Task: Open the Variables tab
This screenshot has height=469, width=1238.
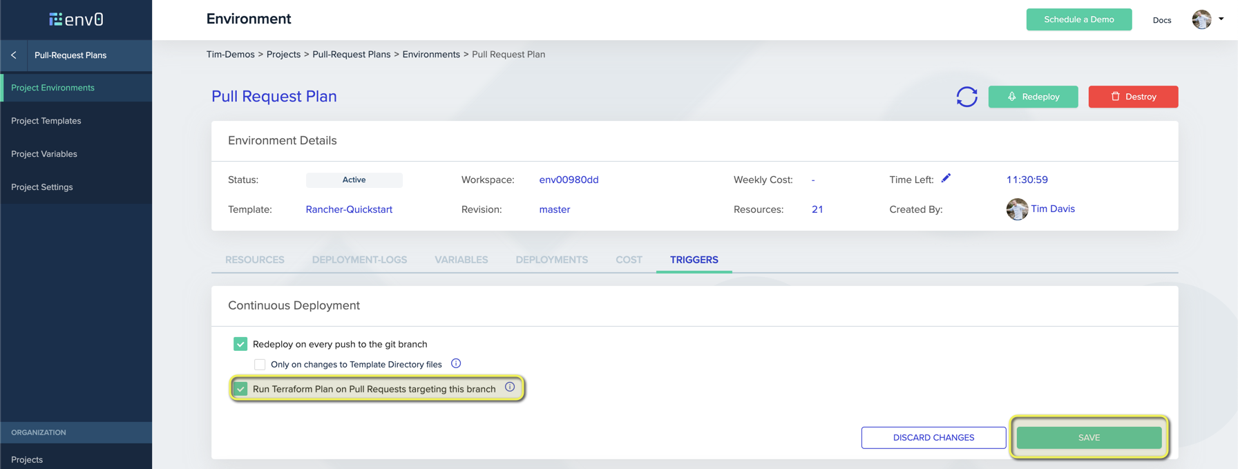Action: click(x=461, y=260)
